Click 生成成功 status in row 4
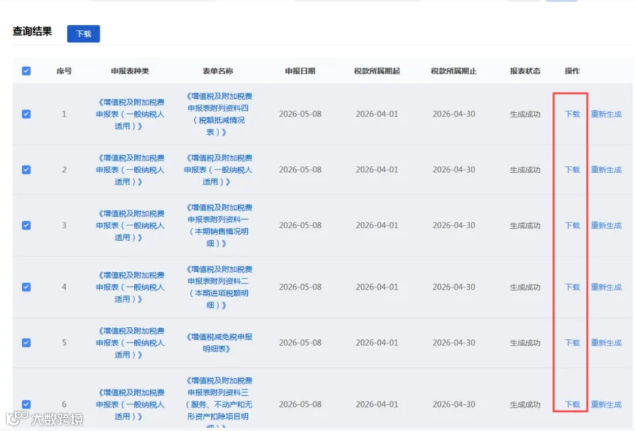Image resolution: width=636 pixels, height=431 pixels. [x=525, y=287]
